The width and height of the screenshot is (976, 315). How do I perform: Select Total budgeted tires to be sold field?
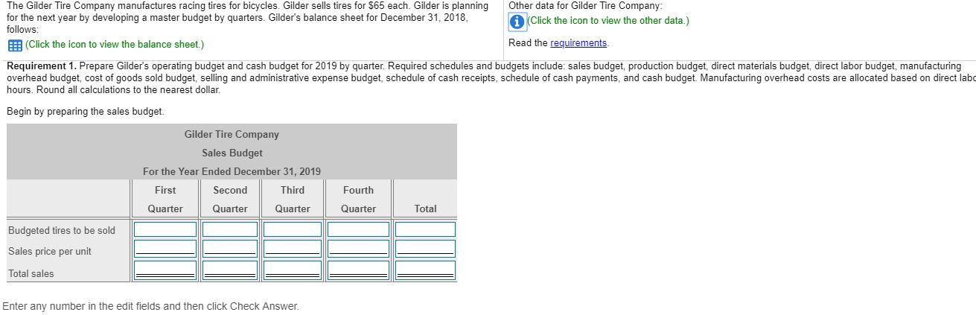click(x=425, y=229)
